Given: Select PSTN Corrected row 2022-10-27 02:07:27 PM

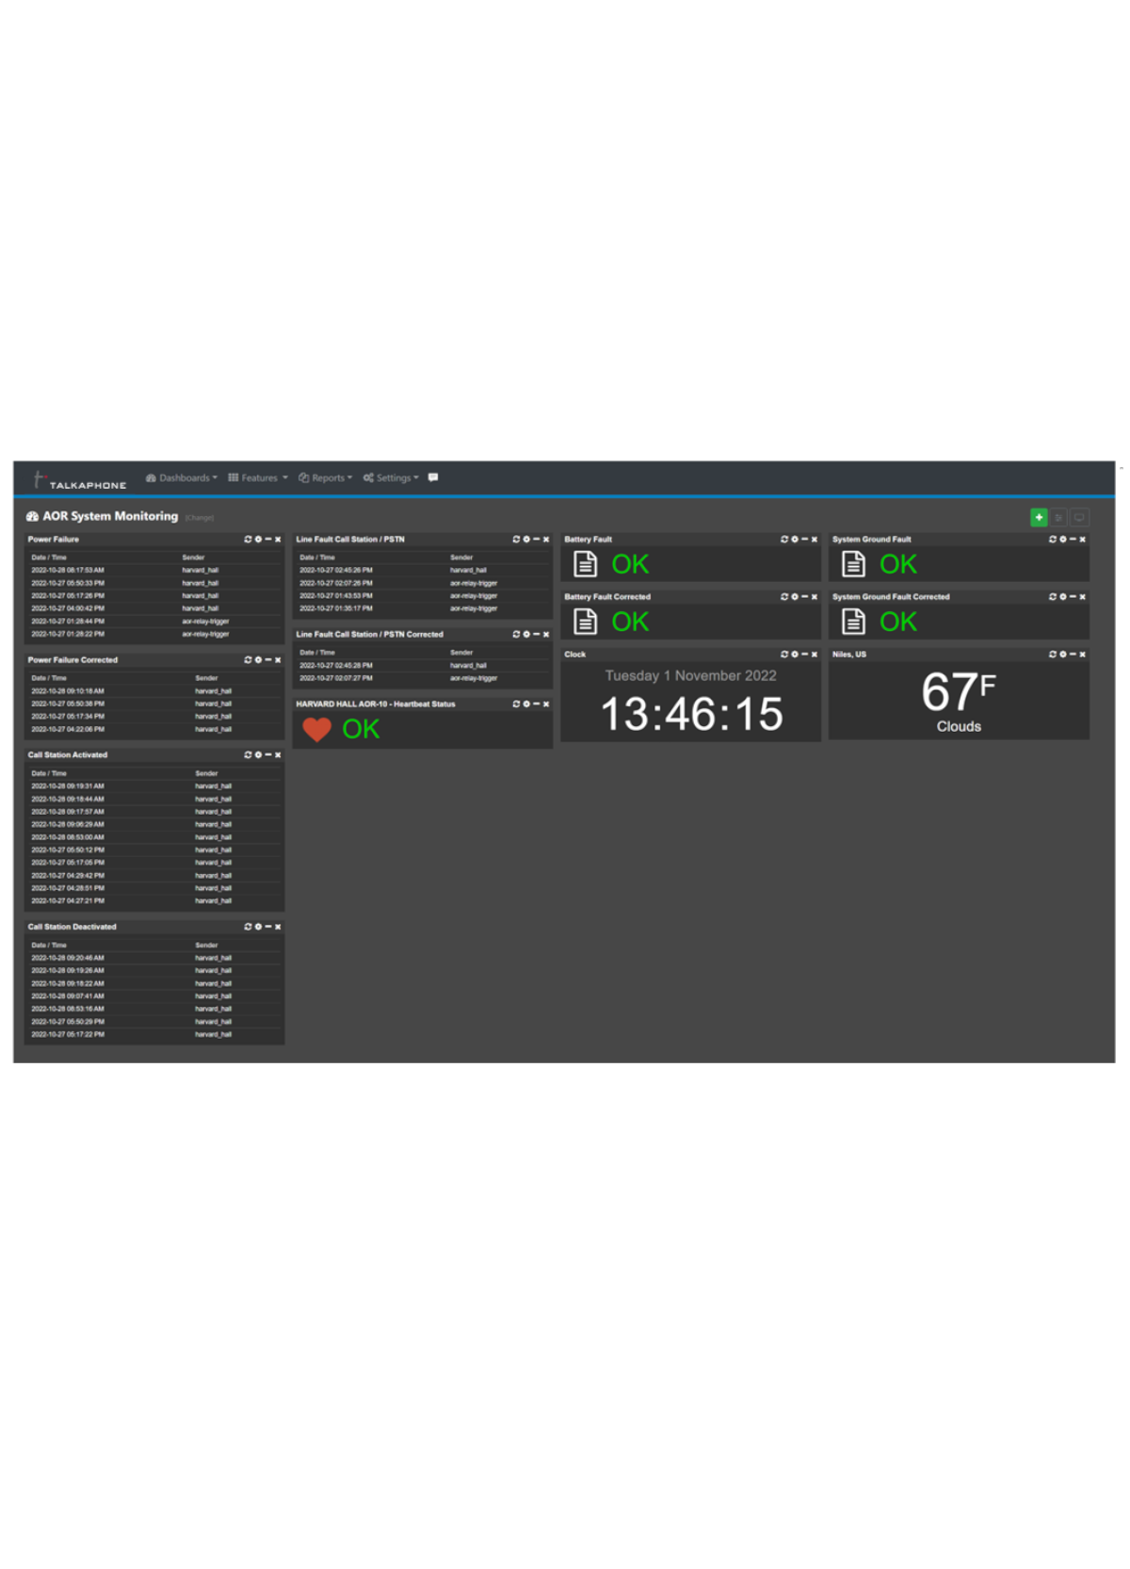Looking at the screenshot, I should point(423,678).
